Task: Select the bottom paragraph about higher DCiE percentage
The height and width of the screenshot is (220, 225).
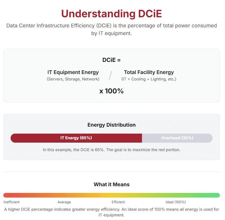Action: (x=111, y=212)
